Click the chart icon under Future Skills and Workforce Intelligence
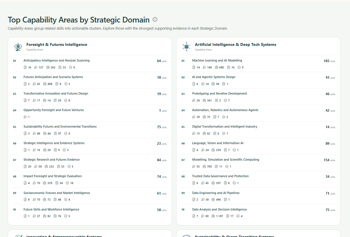This screenshot has height=237, width=350. [x=55, y=216]
